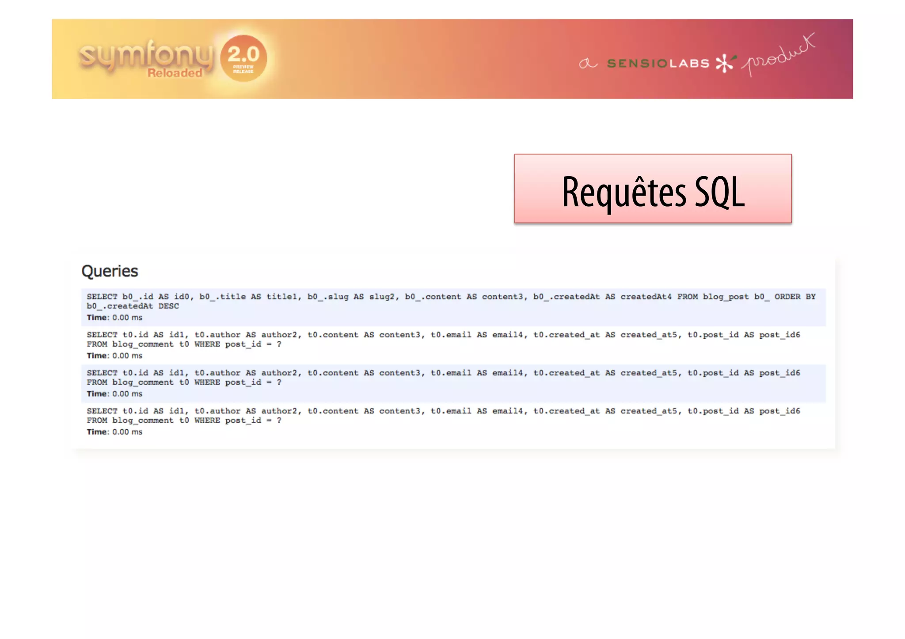Click the SensioLabs asterisk star icon
The image size is (905, 639).
click(725, 63)
